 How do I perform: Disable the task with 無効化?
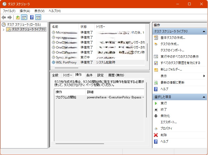[x=165, y=116]
